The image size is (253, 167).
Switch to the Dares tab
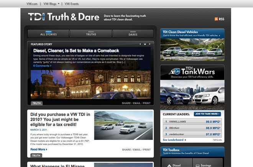(133, 34)
